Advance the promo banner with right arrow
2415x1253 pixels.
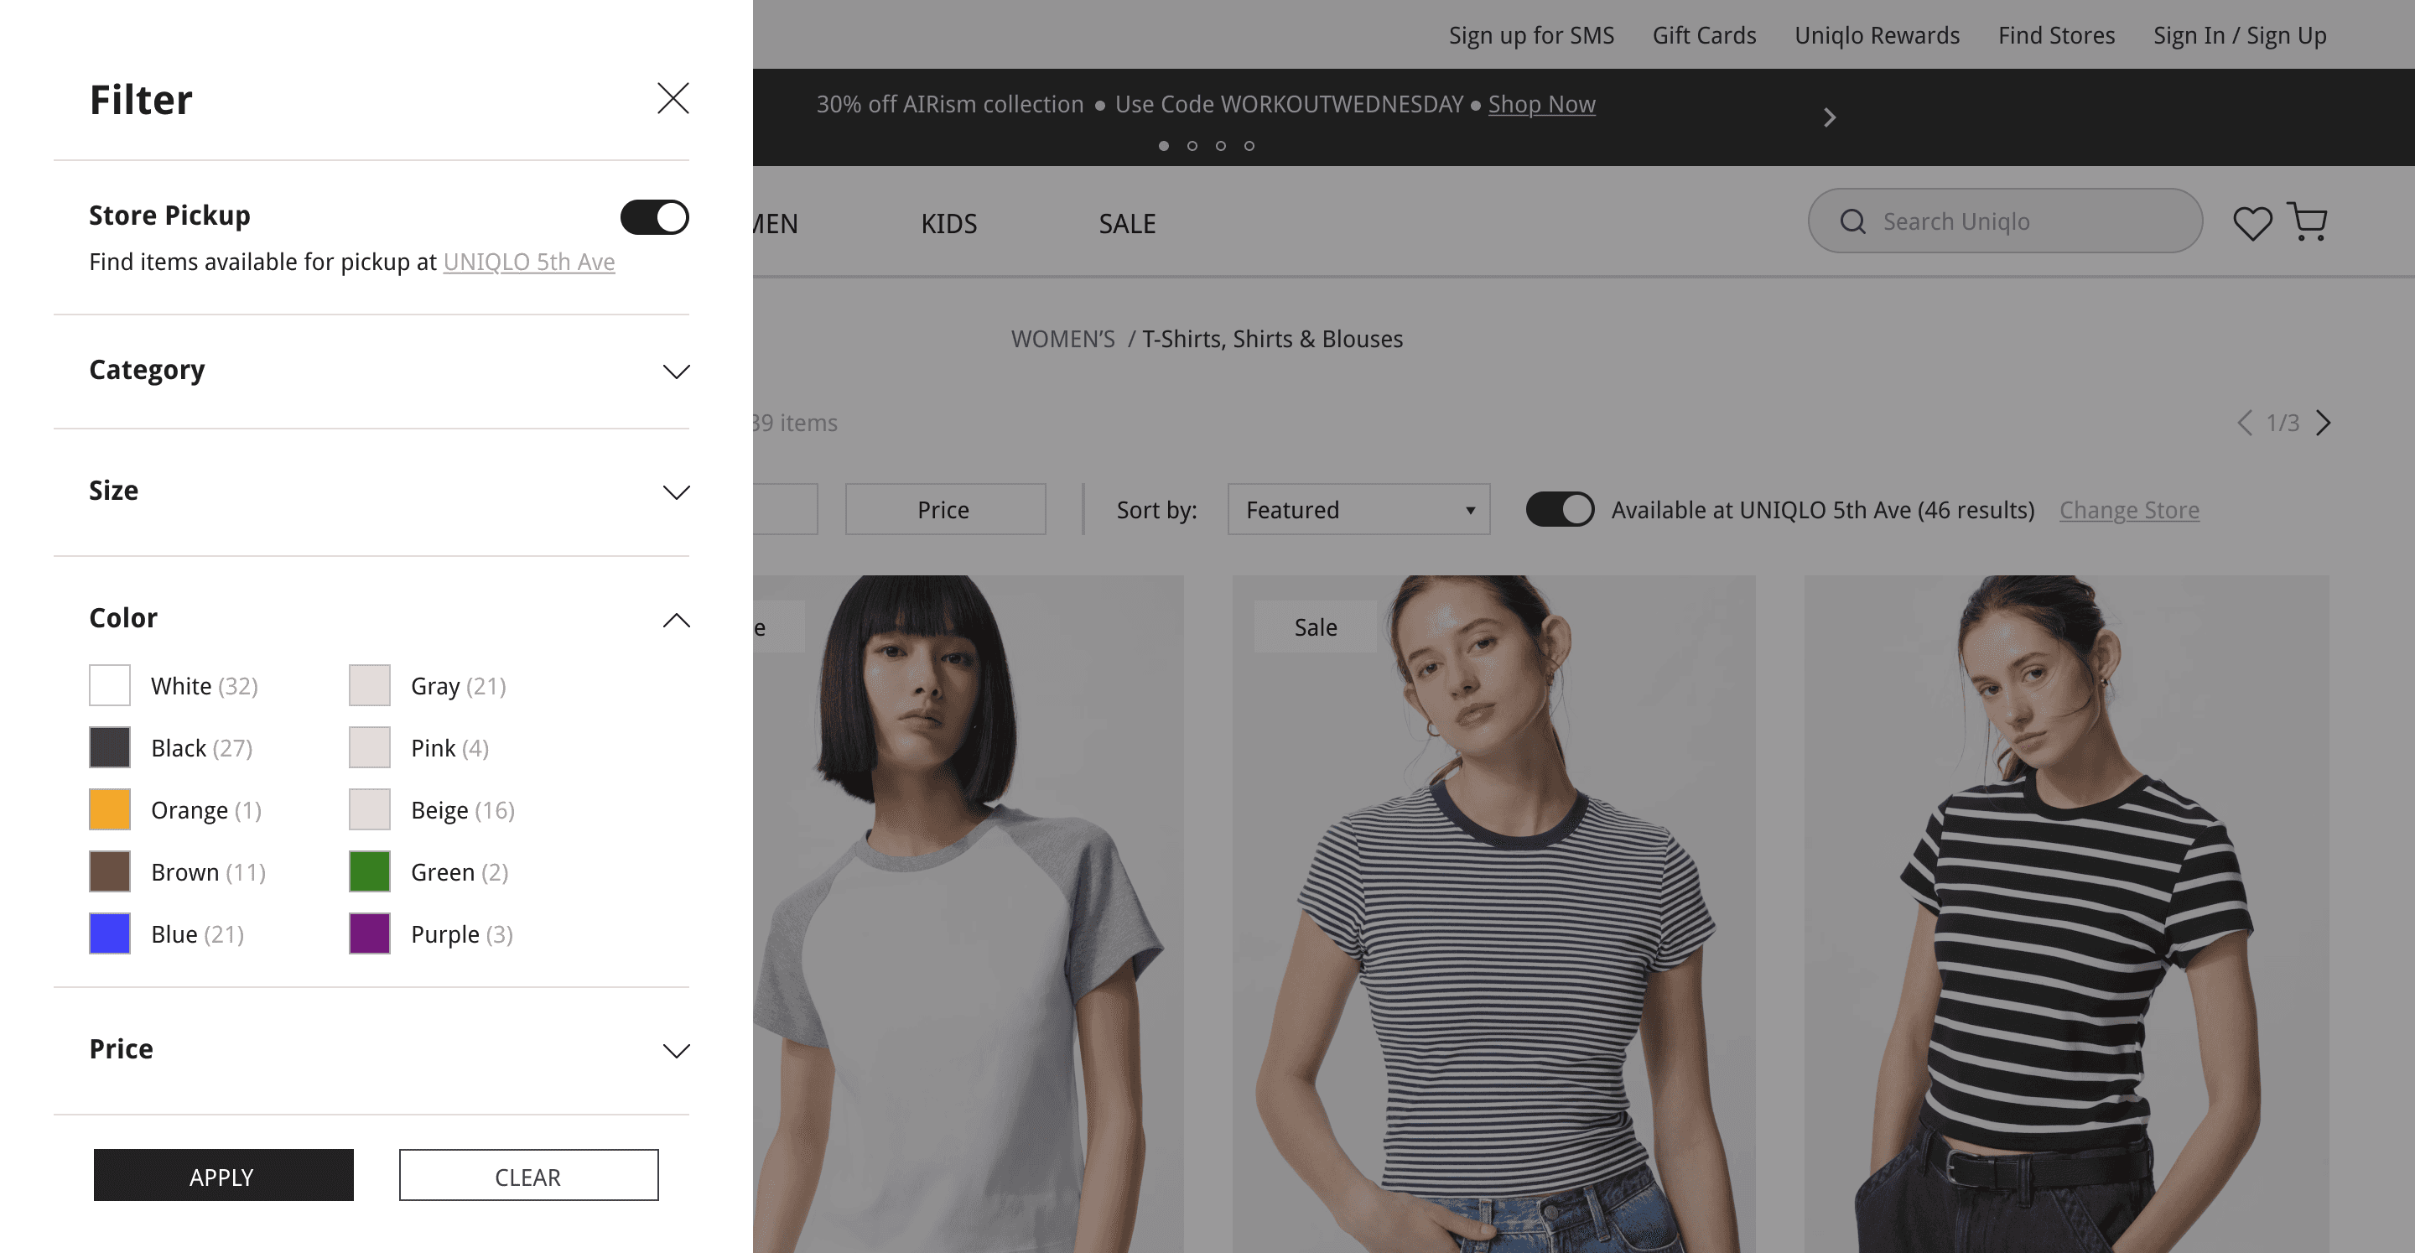coord(1829,117)
